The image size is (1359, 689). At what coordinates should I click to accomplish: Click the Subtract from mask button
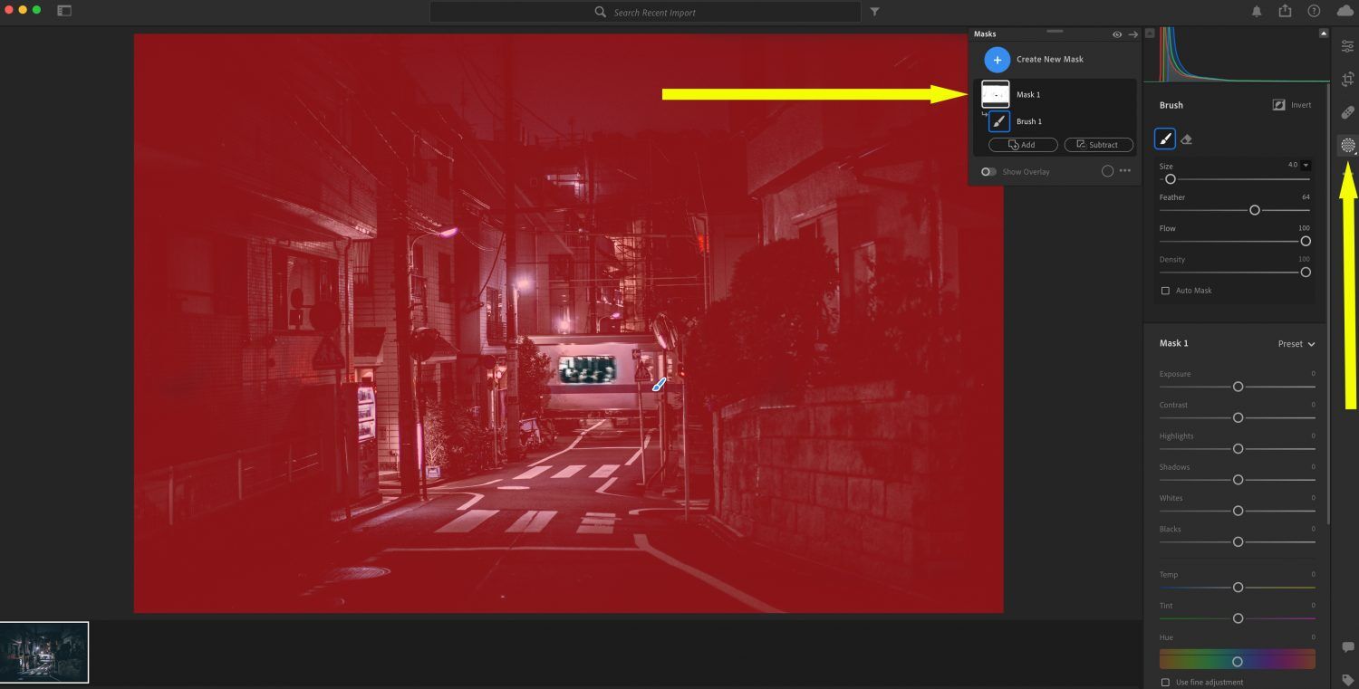tap(1098, 145)
